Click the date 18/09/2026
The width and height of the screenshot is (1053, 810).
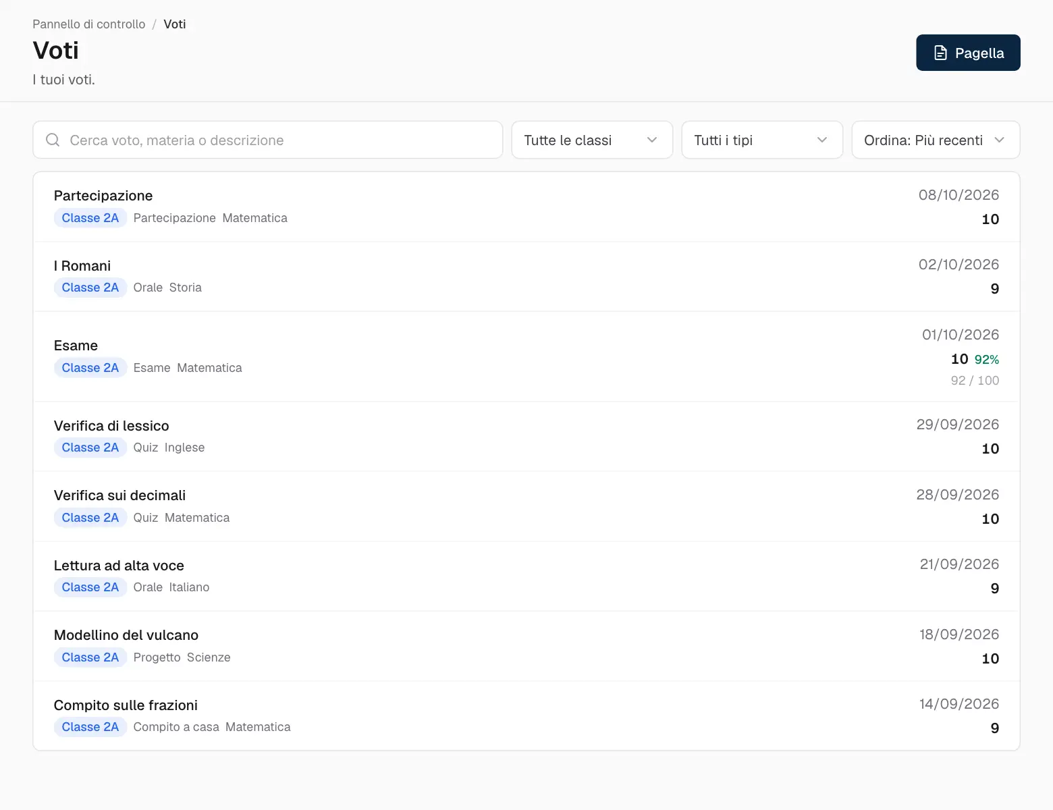(x=959, y=634)
